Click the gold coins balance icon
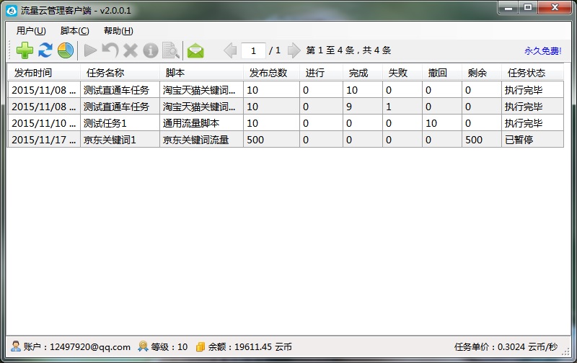This screenshot has width=577, height=363. coord(201,346)
